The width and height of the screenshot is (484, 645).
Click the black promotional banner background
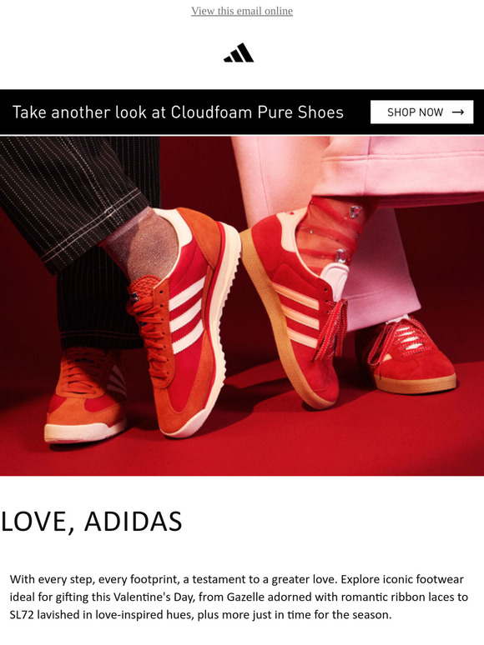pyautogui.click(x=242, y=112)
